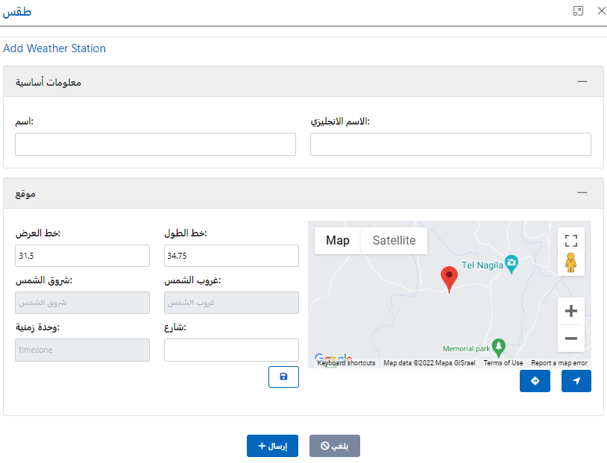Click the dialog expand icon at top right
The width and height of the screenshot is (607, 463).
pos(577,11)
